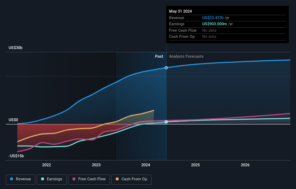Click the US$23.437b revenue value
Image resolution: width=296 pixels, height=189 pixels.
point(213,18)
